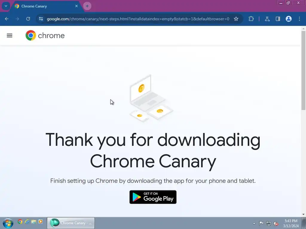The image size is (306, 229).
Task: Go back to previous page
Action: pos(7,19)
